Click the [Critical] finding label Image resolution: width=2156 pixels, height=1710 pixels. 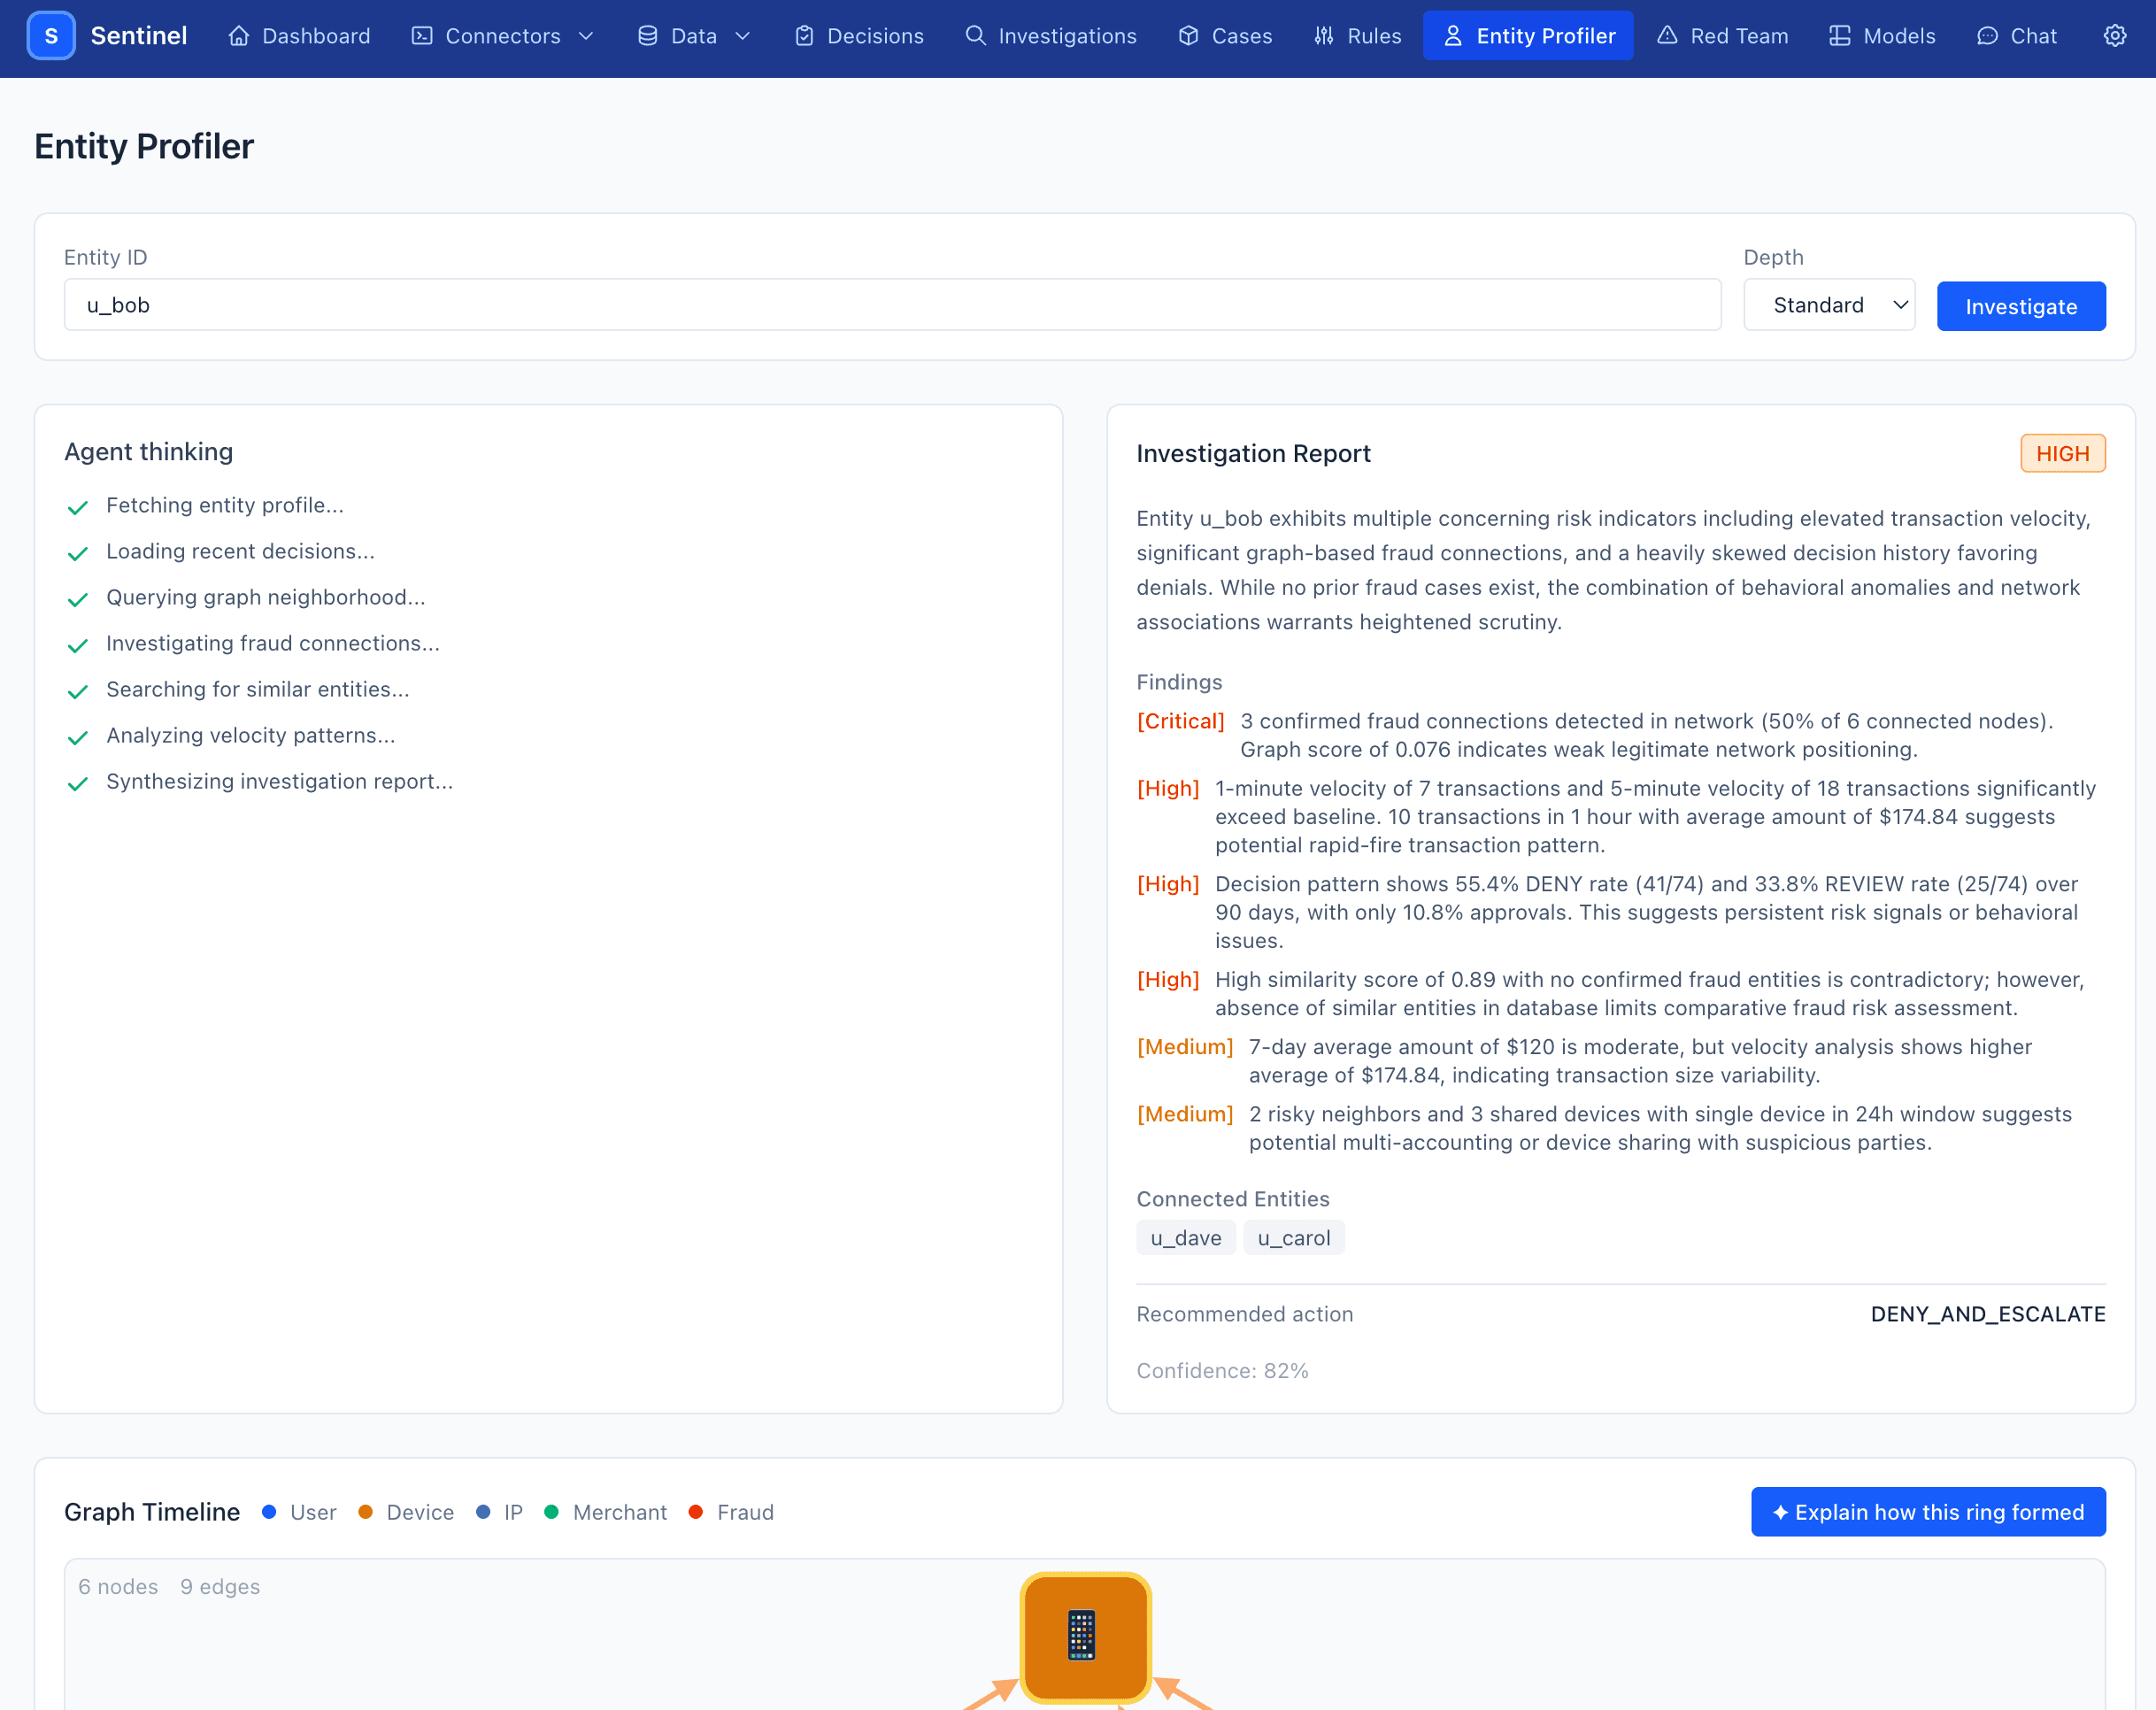point(1181,721)
